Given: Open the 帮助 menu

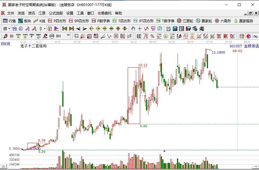Looking at the screenshot, I should [118, 13].
